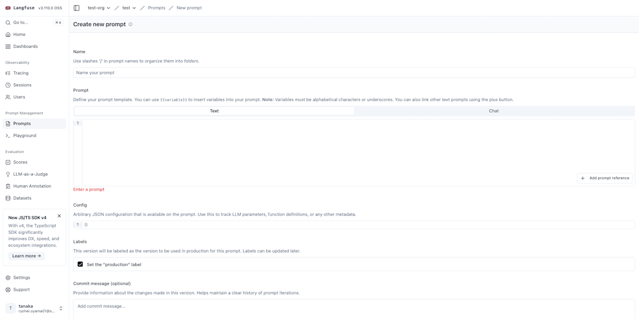Expand the tanaka user account menu
The width and height of the screenshot is (639, 319).
35,308
